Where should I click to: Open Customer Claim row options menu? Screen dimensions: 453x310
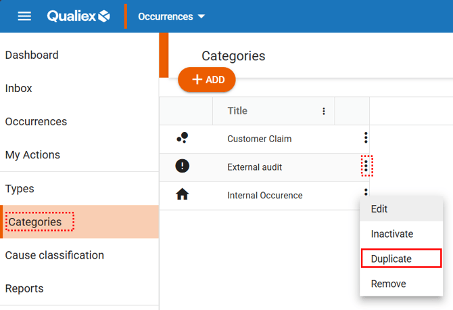[x=366, y=138]
